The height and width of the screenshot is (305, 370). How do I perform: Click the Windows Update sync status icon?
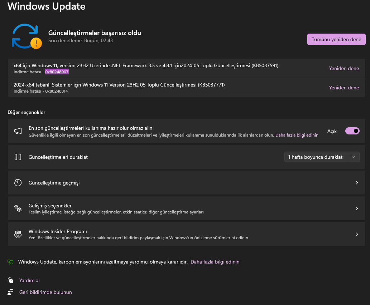[x=27, y=36]
